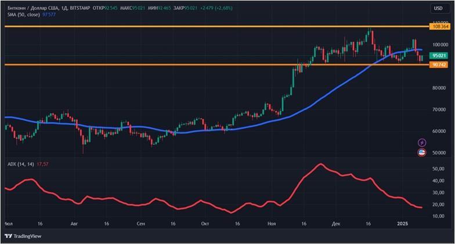
Task: Click the 100 000 mark on price scale
Action: click(440, 44)
